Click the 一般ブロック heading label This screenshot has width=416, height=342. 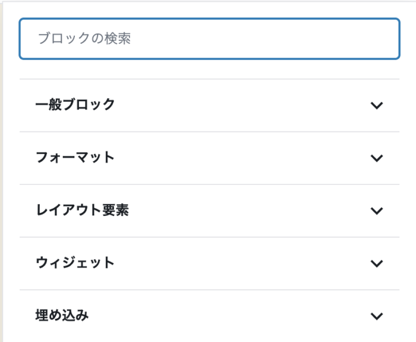[x=75, y=105]
